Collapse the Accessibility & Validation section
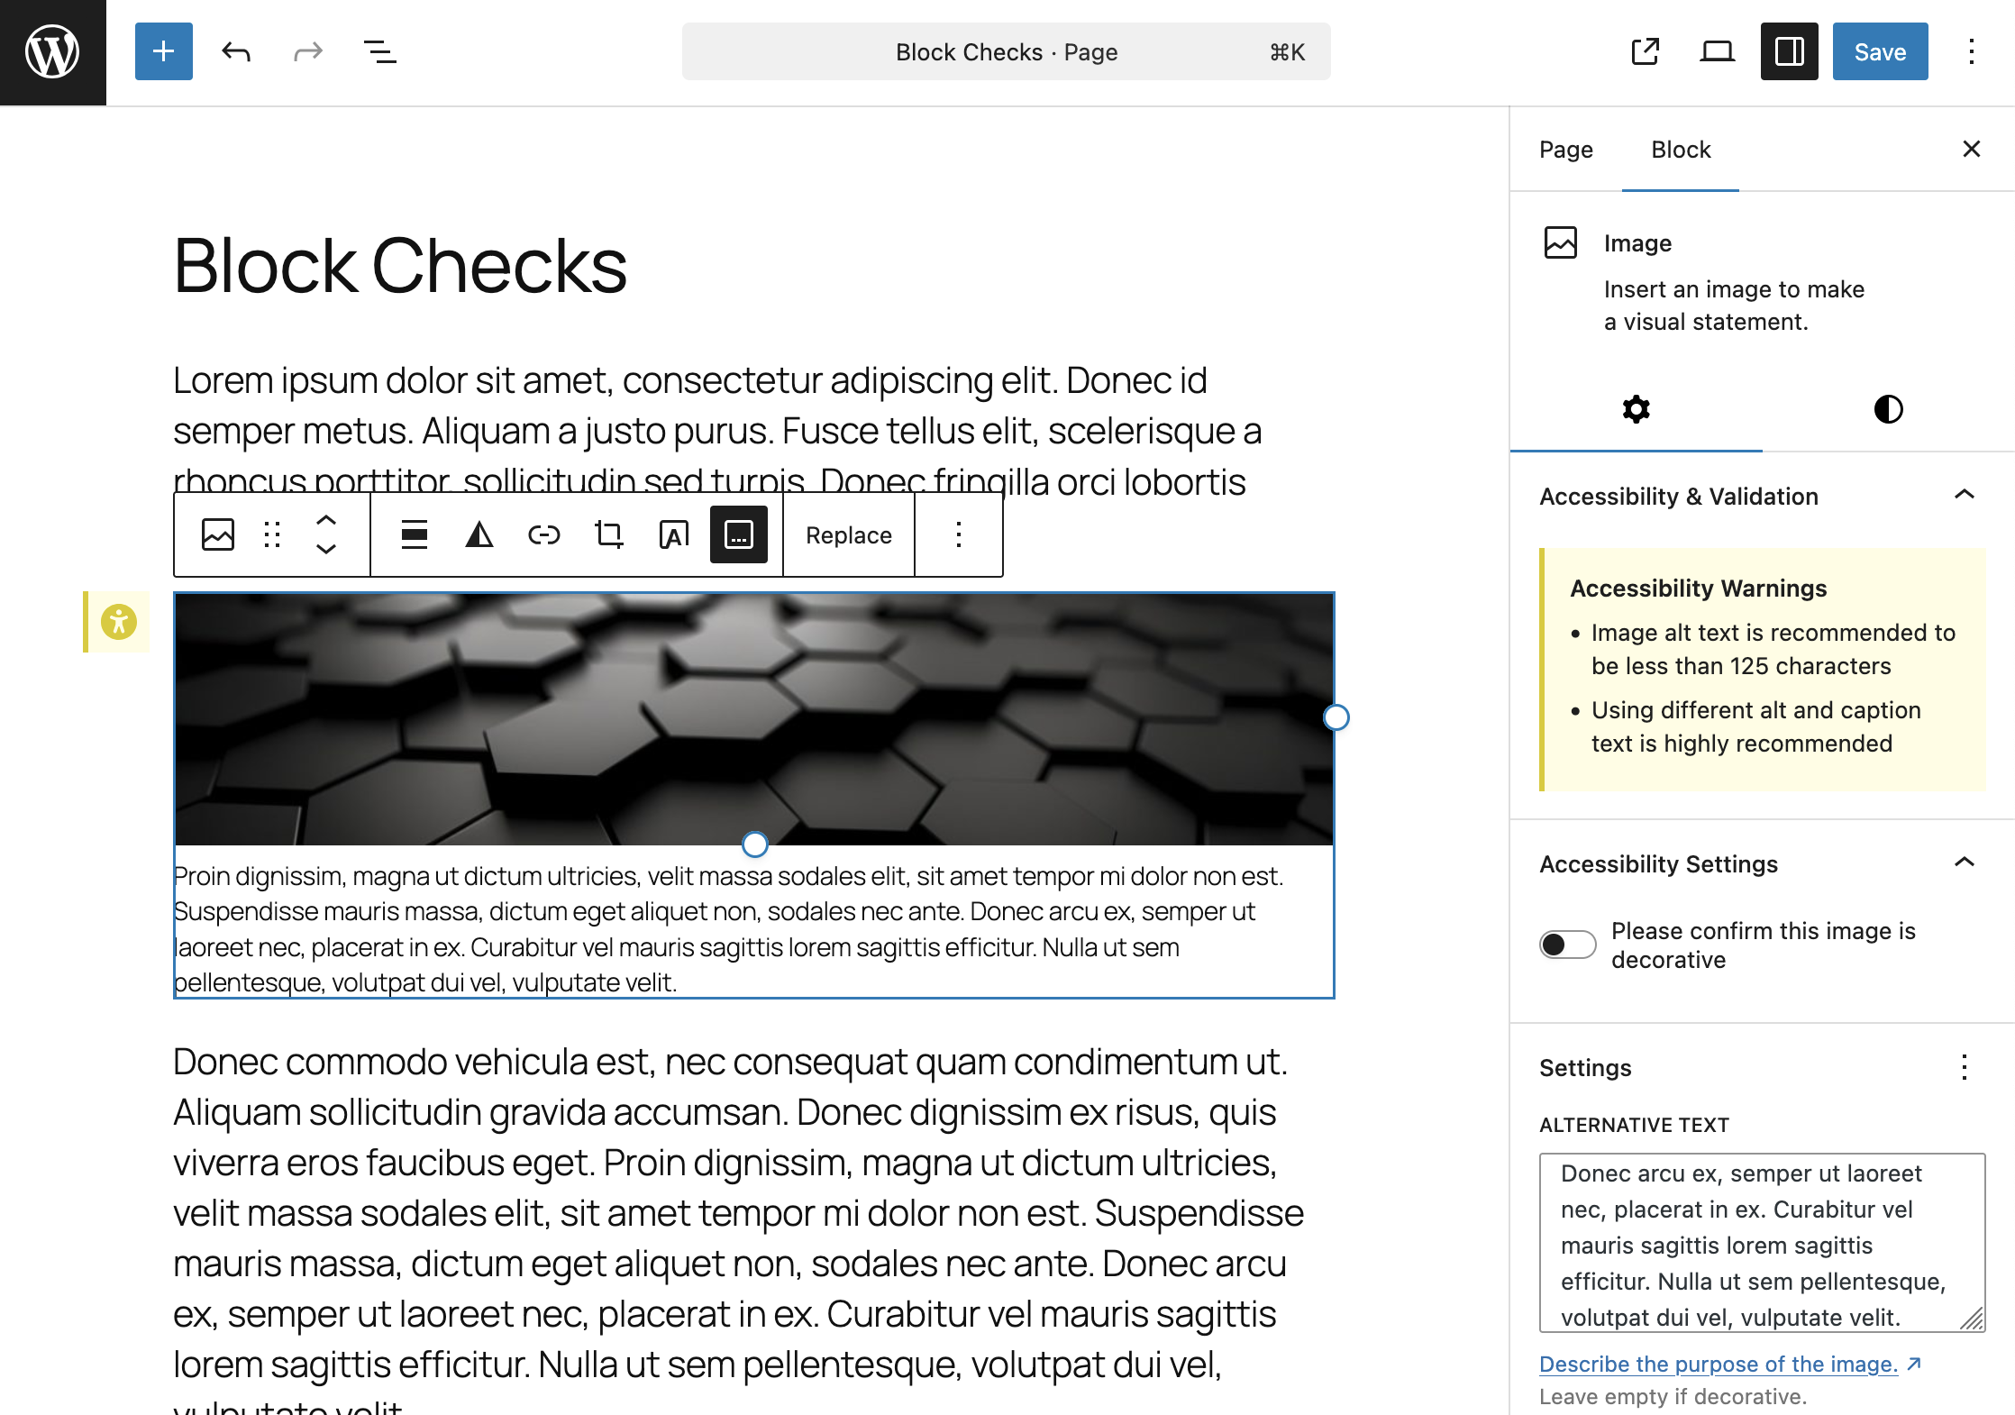The image size is (2015, 1415). pyautogui.click(x=1965, y=494)
